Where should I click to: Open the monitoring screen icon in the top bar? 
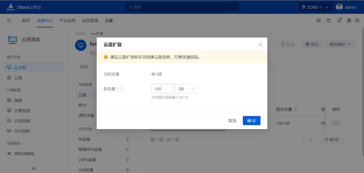click(318, 20)
